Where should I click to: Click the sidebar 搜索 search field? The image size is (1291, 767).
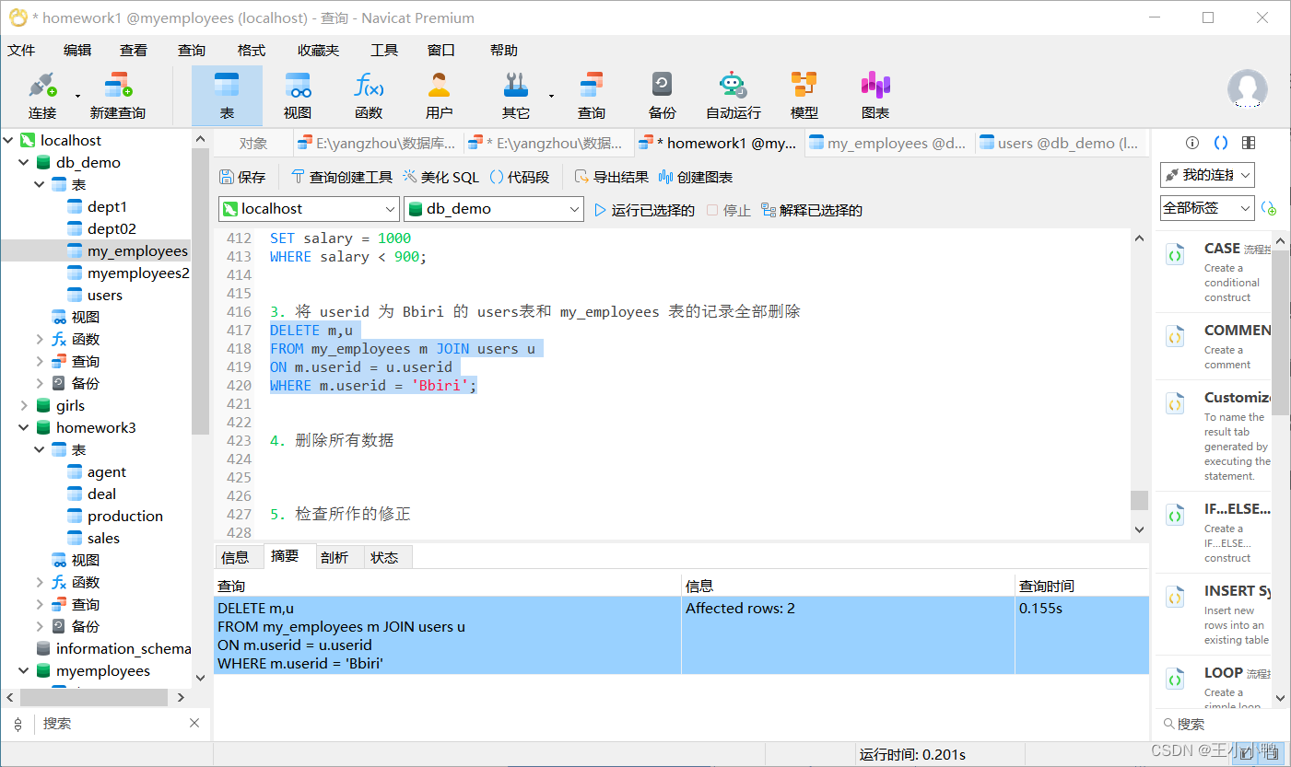111,724
